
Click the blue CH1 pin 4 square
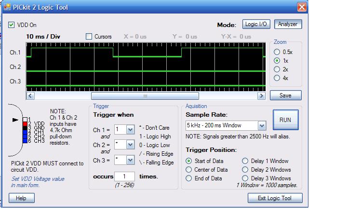(25, 132)
